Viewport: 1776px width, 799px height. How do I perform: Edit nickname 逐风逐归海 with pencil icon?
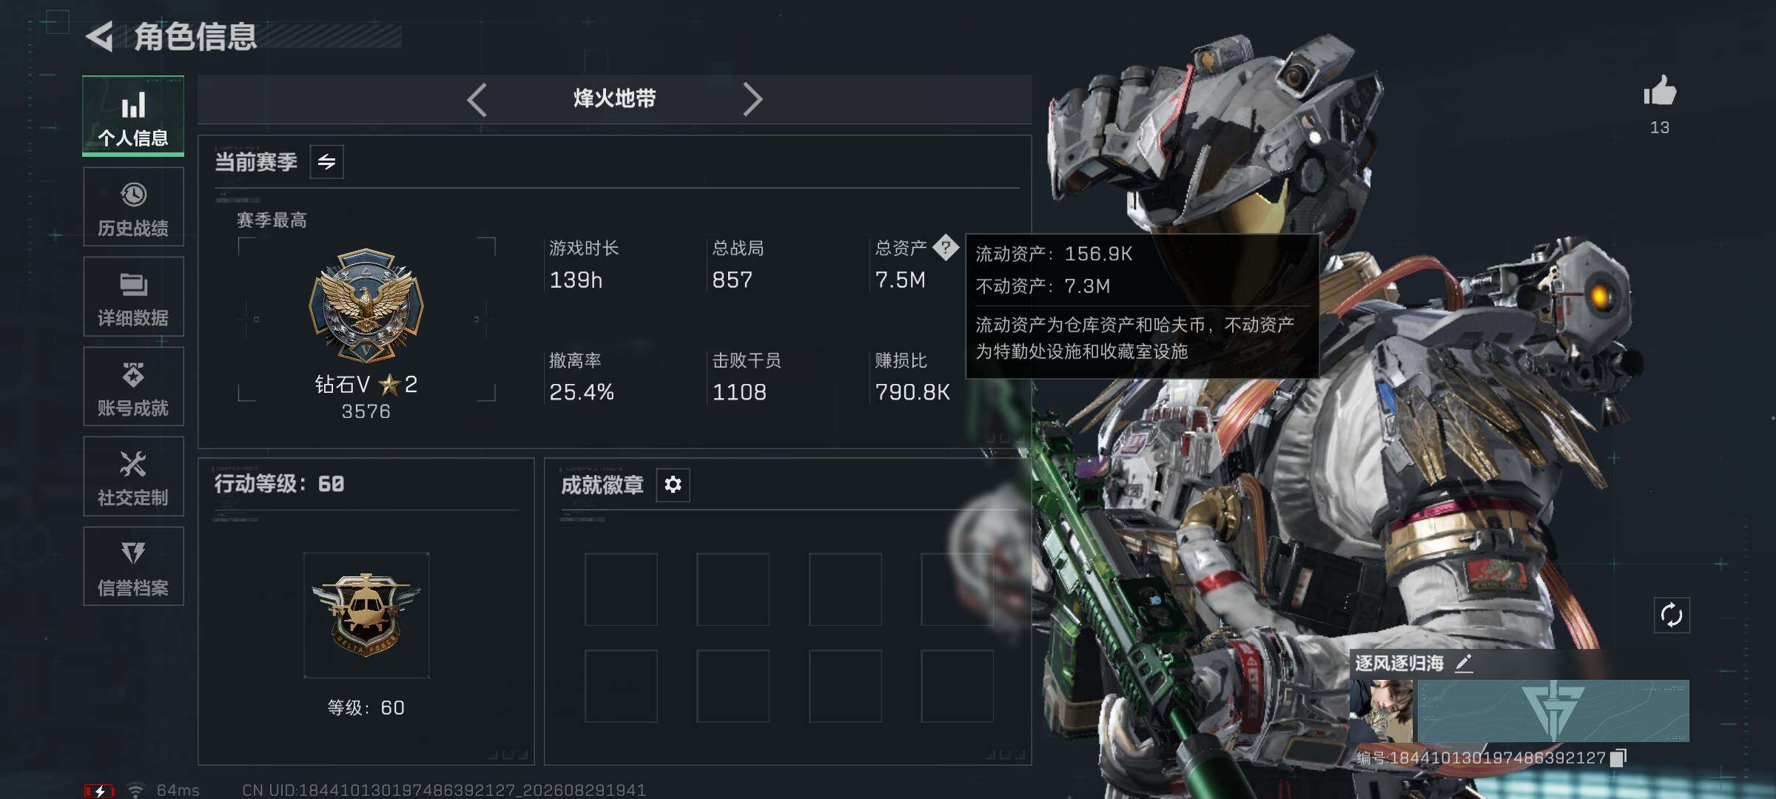click(x=1464, y=663)
